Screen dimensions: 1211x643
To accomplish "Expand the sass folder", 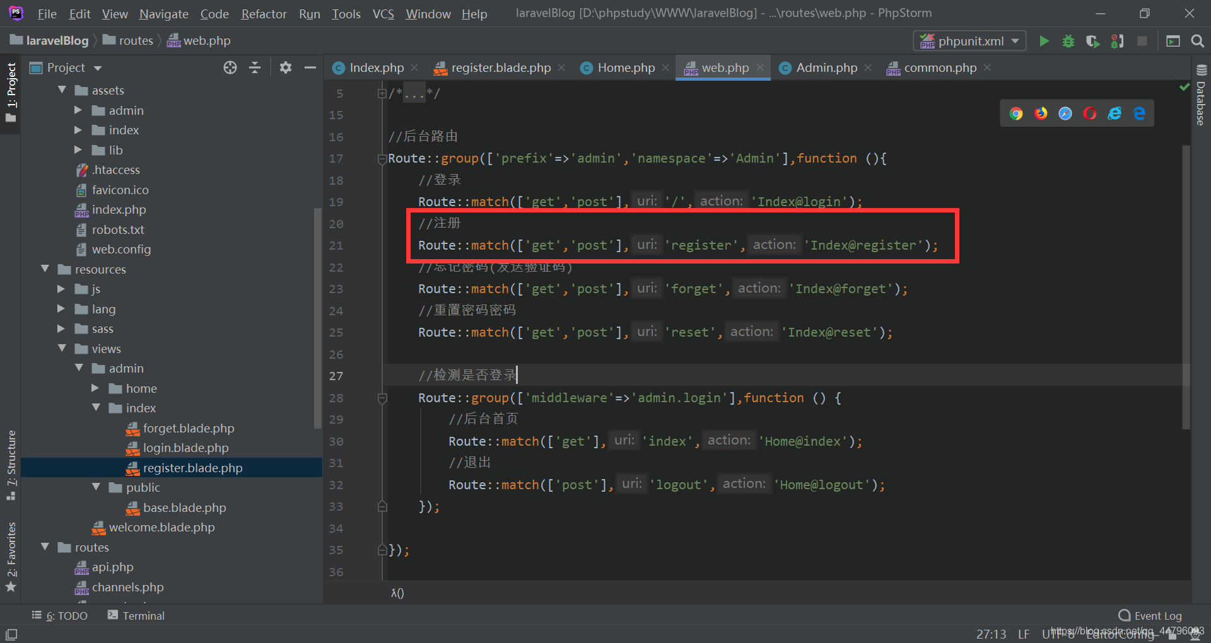I will coord(61,328).
